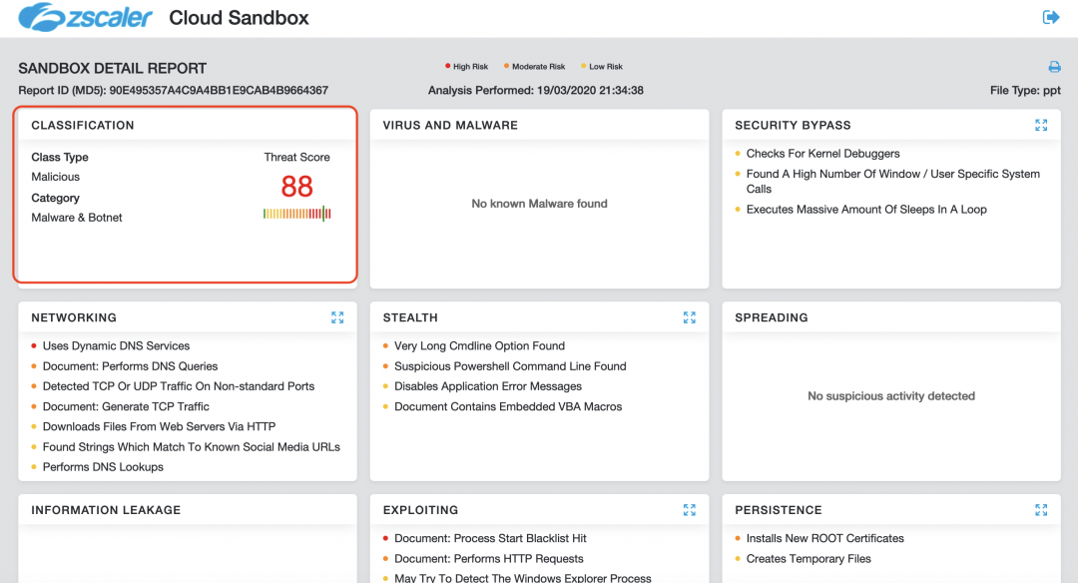Expand the Exploiting panel
Screen dimensions: 1078x583
coord(689,510)
